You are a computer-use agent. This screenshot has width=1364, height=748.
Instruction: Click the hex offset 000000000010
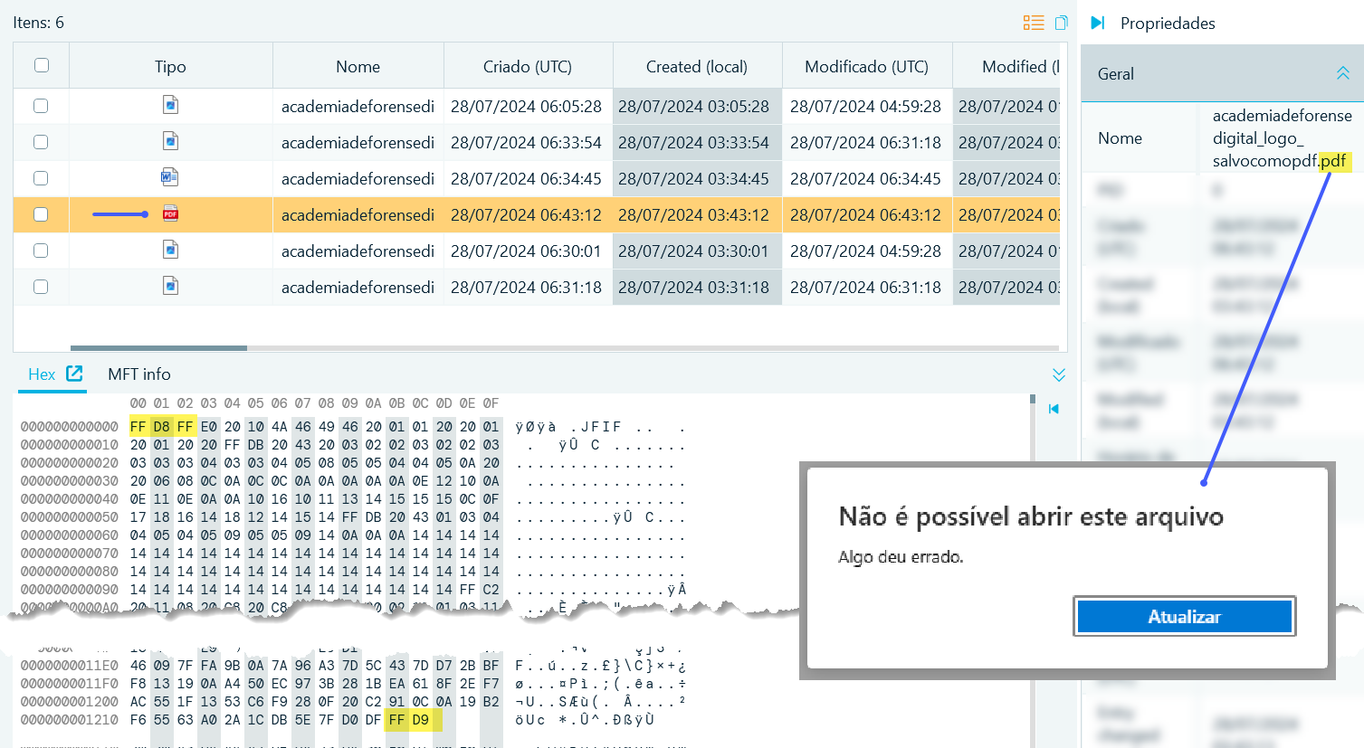70,445
